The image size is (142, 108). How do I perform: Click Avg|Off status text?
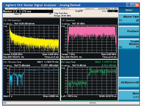click(79, 11)
